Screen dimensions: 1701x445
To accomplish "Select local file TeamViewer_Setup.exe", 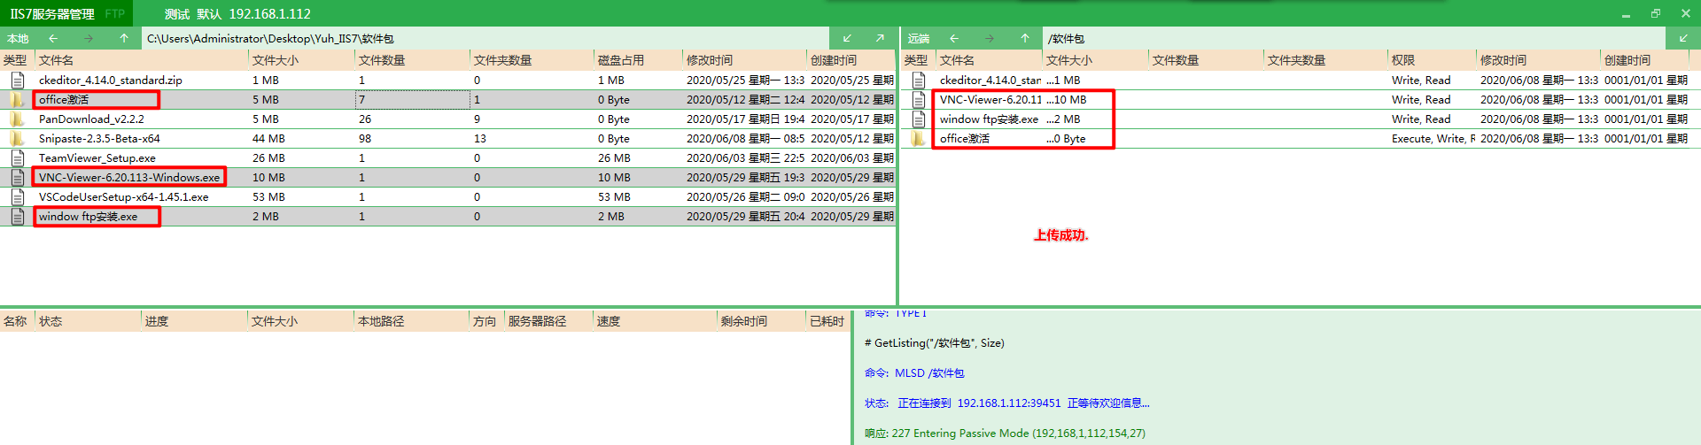I will coord(97,157).
